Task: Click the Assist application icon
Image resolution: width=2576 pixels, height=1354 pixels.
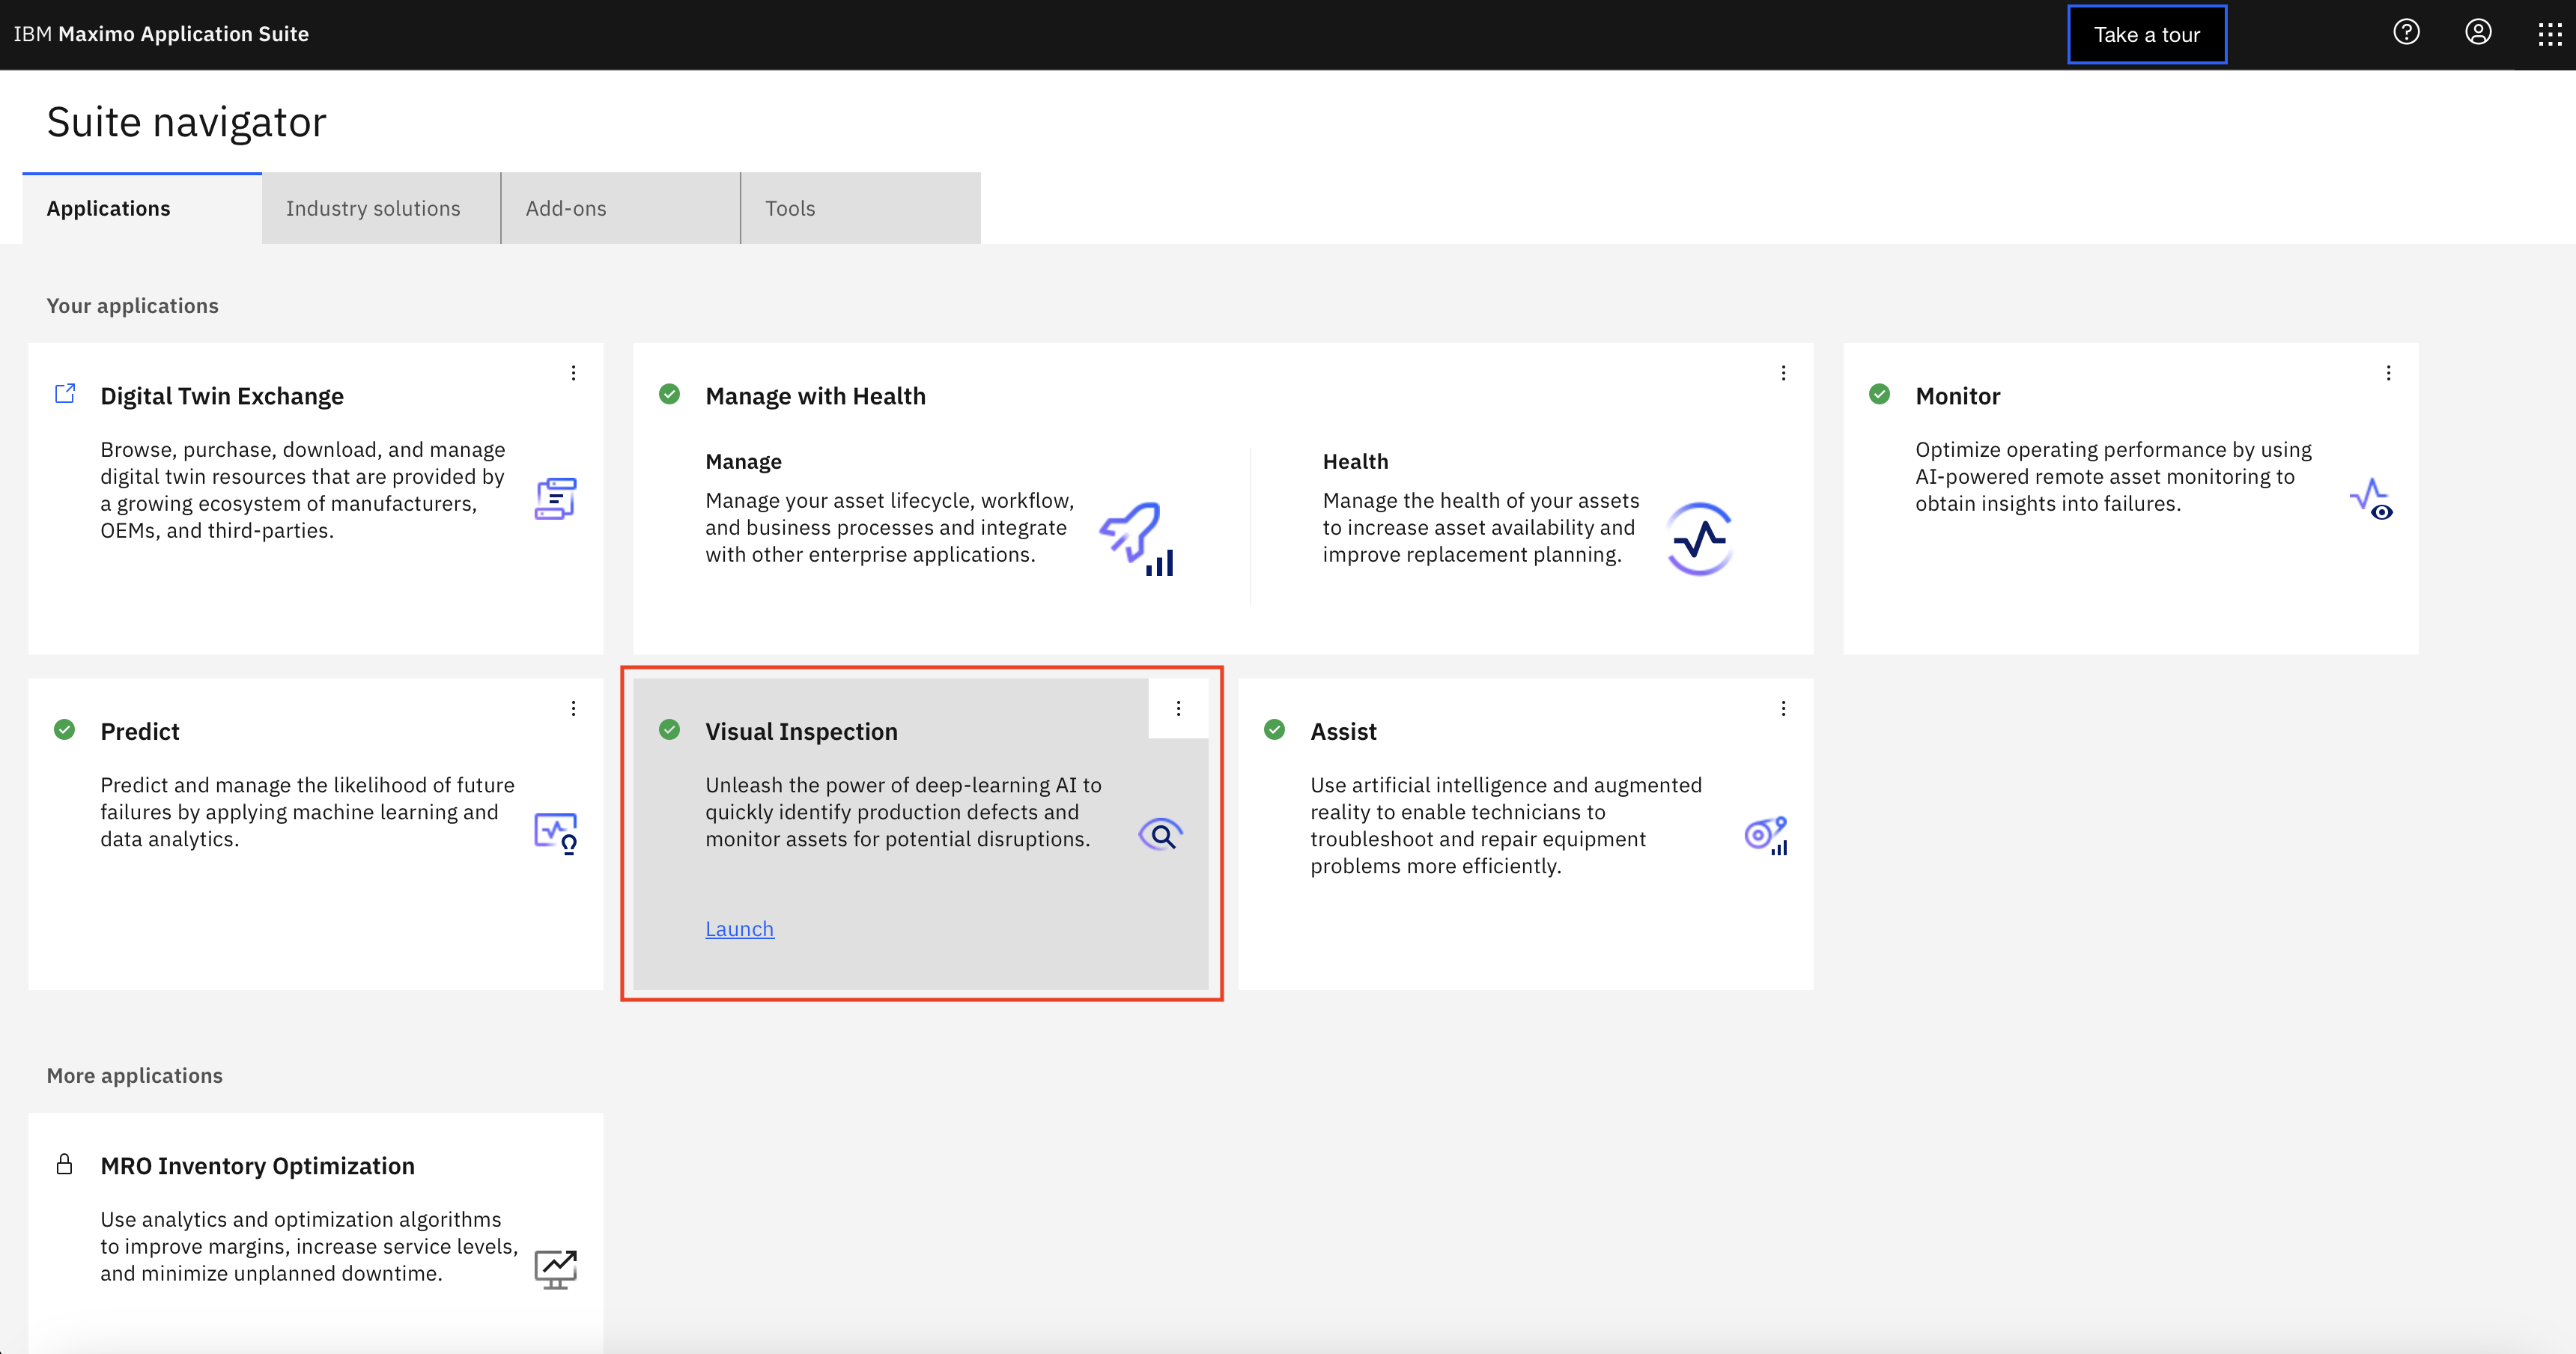Action: 1765,835
